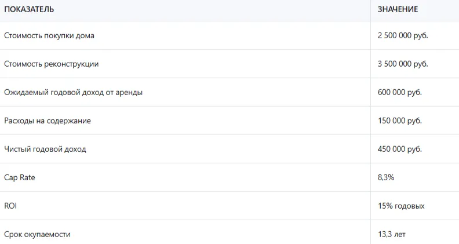Select the Стоимость покупки дома row label
The height and width of the screenshot is (244, 459).
[49, 36]
